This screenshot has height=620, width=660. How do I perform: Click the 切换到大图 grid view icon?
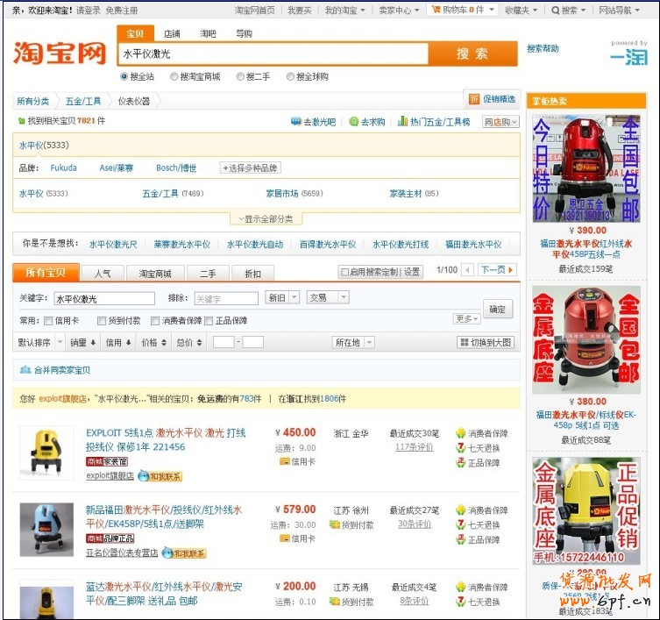(464, 343)
